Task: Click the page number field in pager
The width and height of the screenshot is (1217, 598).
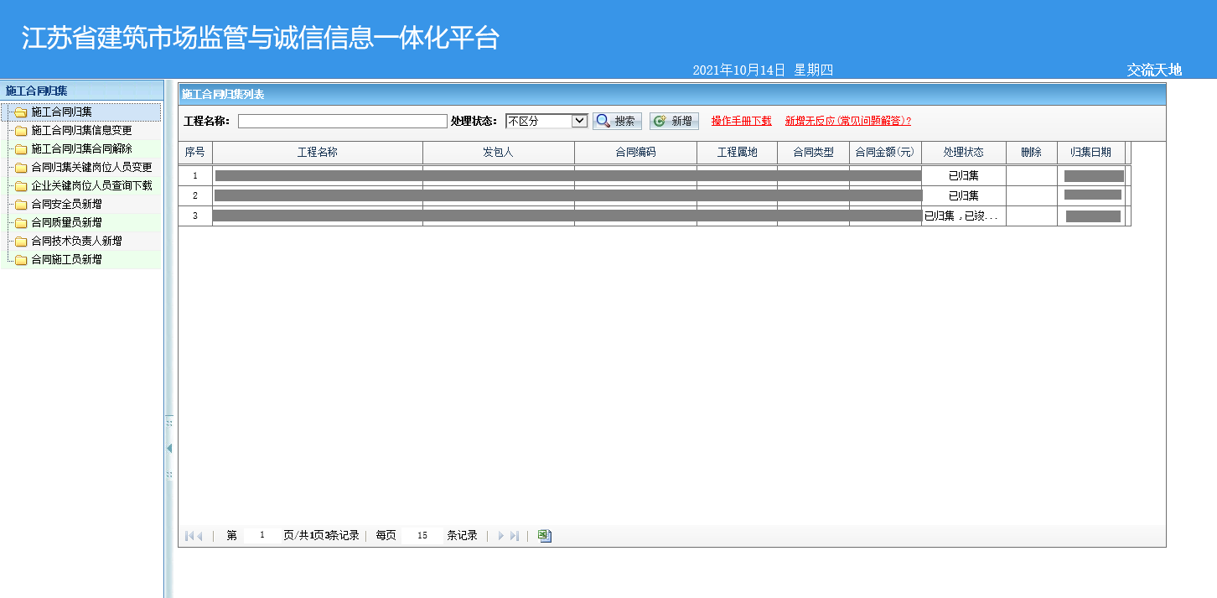Action: tap(262, 536)
